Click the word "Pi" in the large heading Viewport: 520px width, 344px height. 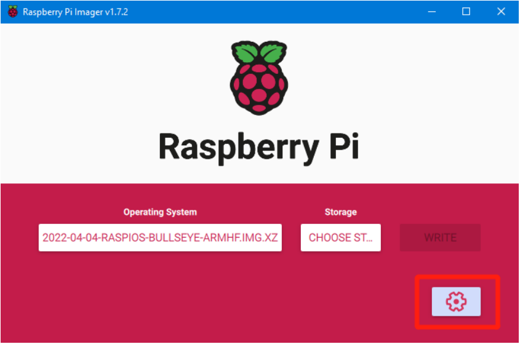click(x=343, y=146)
